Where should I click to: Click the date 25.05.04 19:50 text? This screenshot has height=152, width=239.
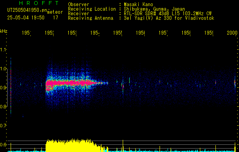tap(26, 18)
